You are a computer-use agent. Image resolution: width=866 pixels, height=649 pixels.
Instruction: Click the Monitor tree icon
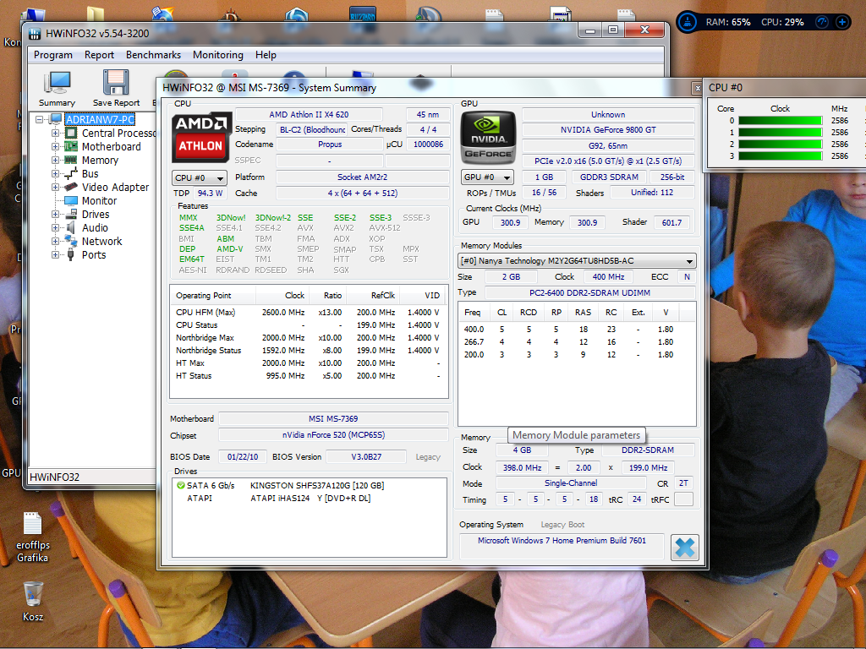pos(71,201)
